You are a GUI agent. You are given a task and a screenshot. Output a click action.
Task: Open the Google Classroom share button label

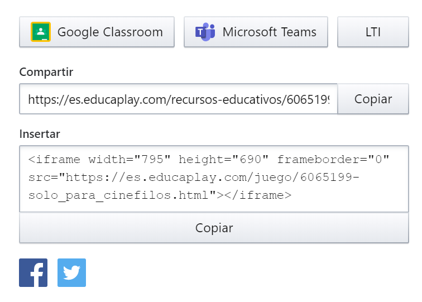pyautogui.click(x=110, y=32)
